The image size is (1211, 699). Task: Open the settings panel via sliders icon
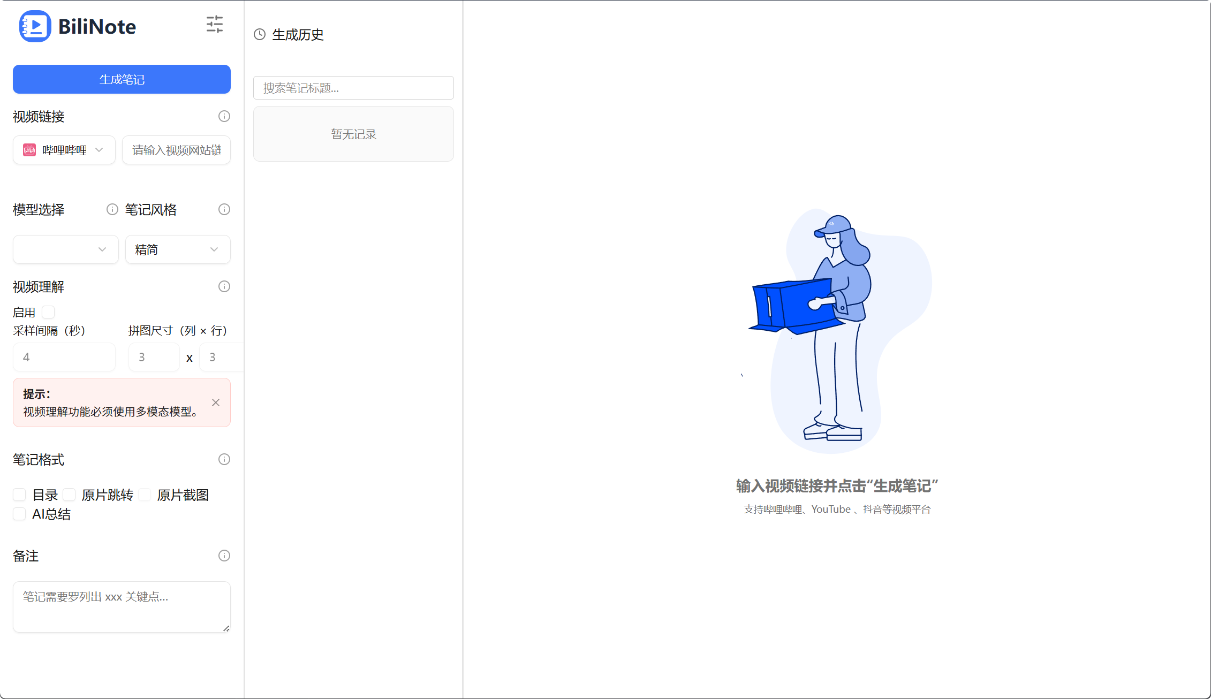[x=214, y=24]
